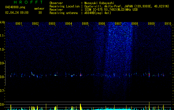Click the 0904 time marker
The height and width of the screenshot is (110, 174).
click(x=69, y=24)
